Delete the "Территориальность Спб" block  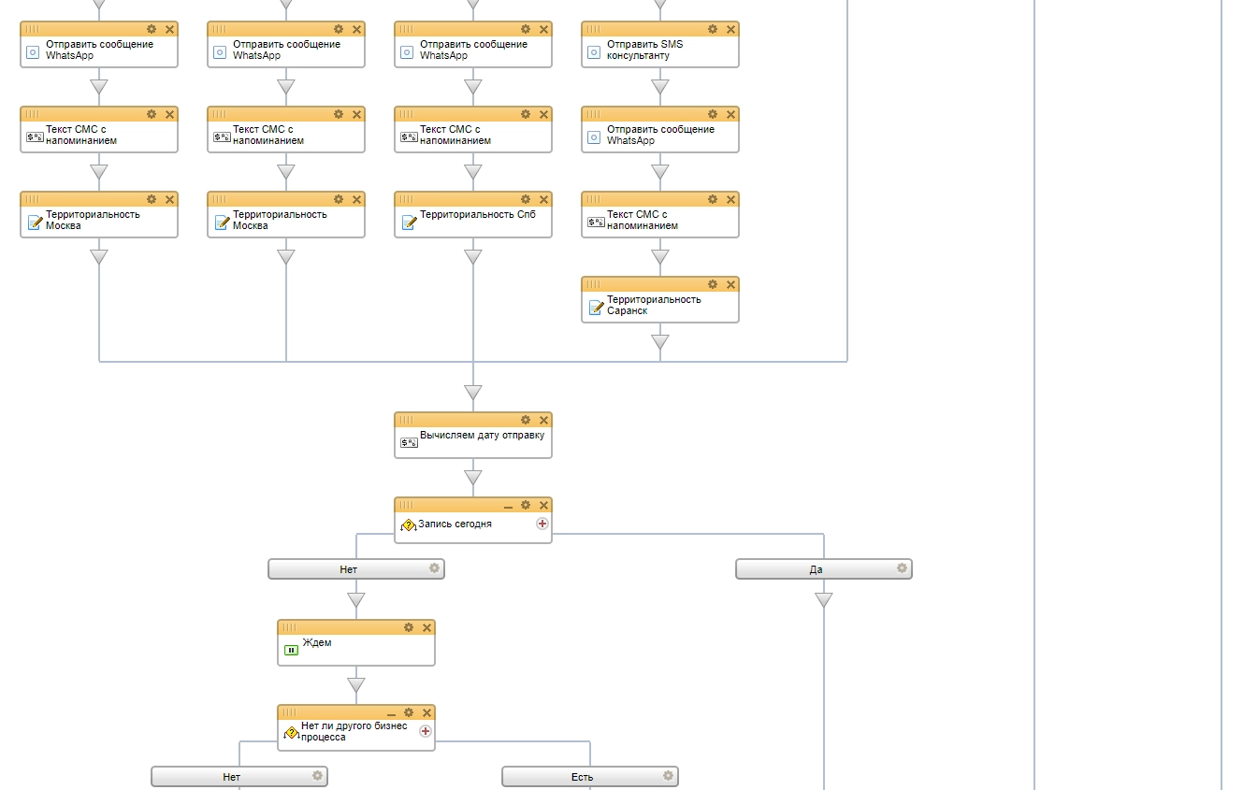tap(543, 200)
